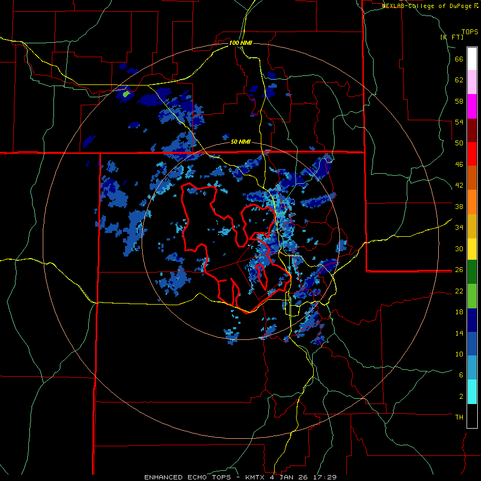Choose the light blue legend swatch
Image resolution: width=481 pixels, height=481 pixels.
pyautogui.click(x=472, y=368)
